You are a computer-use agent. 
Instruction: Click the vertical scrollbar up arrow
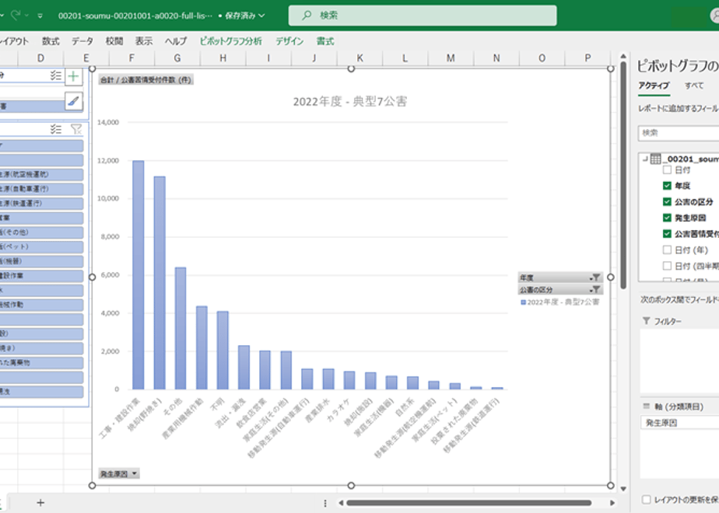(623, 56)
